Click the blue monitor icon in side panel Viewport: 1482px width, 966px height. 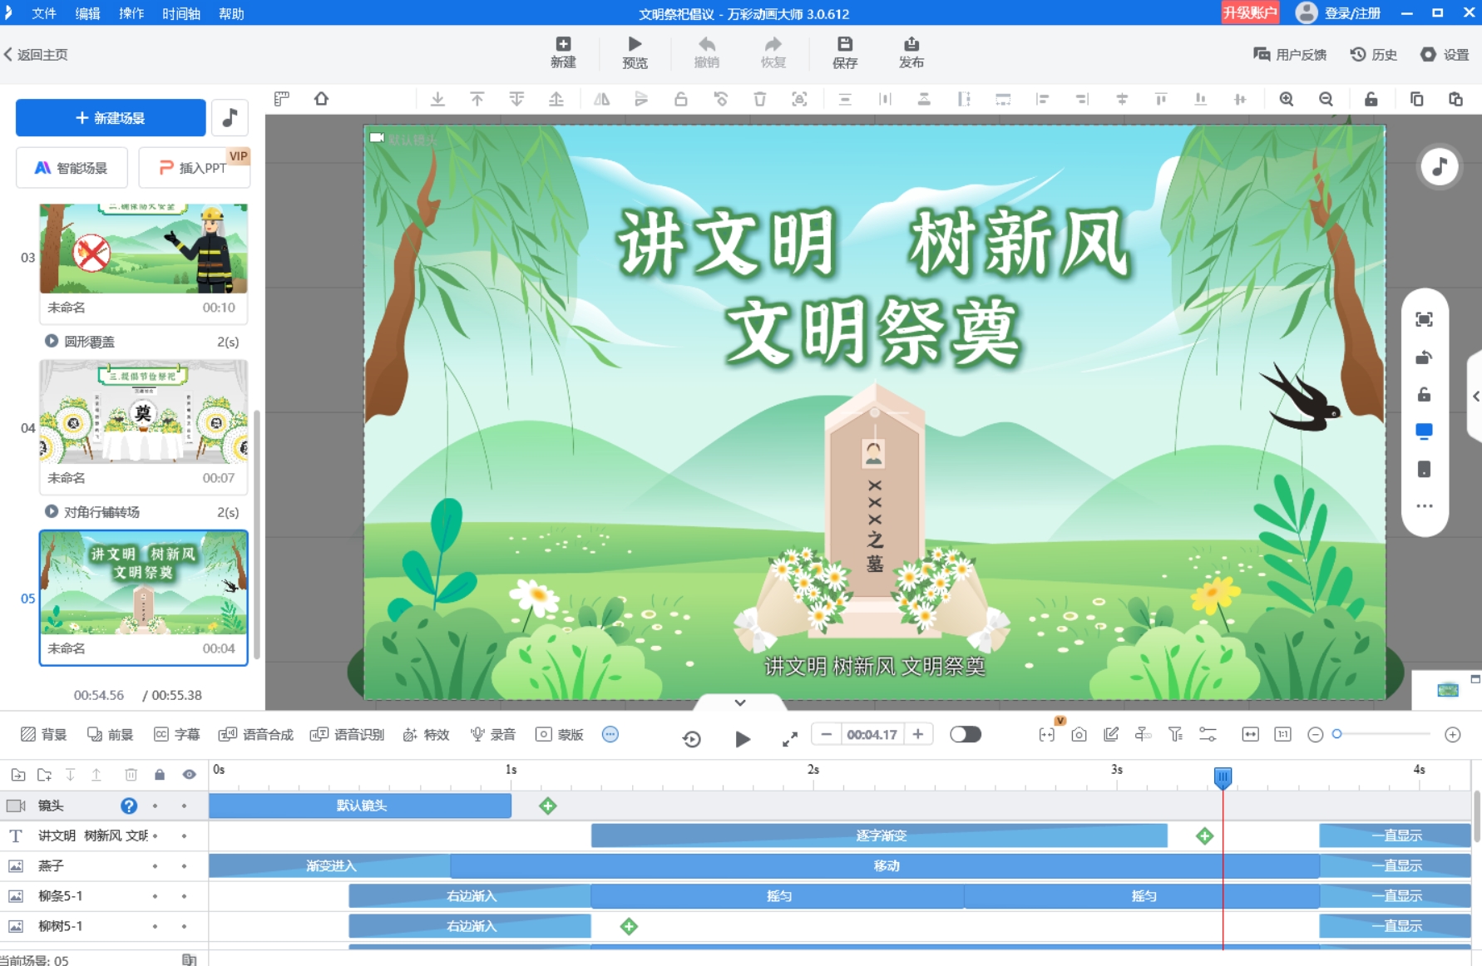coord(1424,431)
